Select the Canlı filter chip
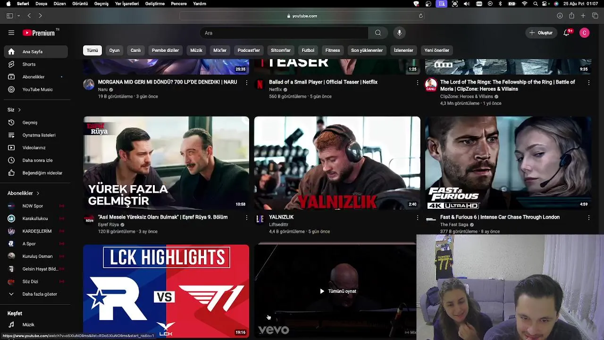Viewport: 604px width, 340px height. (x=135, y=50)
